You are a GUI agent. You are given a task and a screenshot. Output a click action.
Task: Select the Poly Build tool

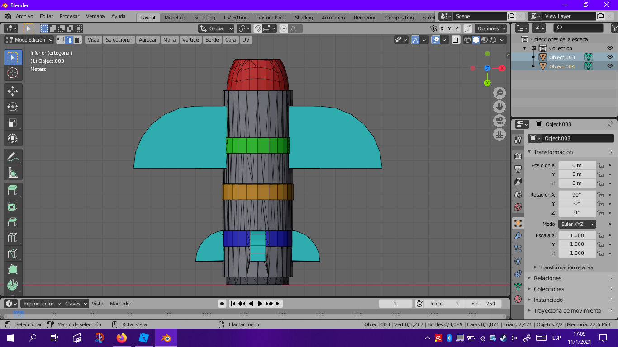[13, 270]
